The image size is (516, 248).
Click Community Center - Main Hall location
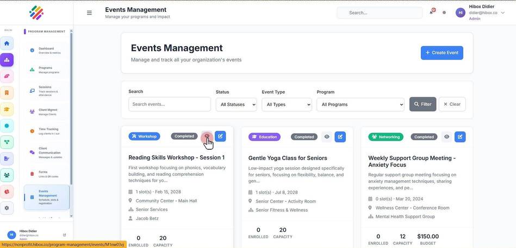(166, 201)
